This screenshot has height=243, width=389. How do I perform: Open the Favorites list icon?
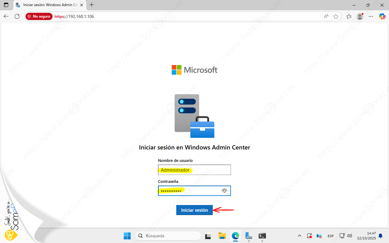pyautogui.click(x=349, y=16)
